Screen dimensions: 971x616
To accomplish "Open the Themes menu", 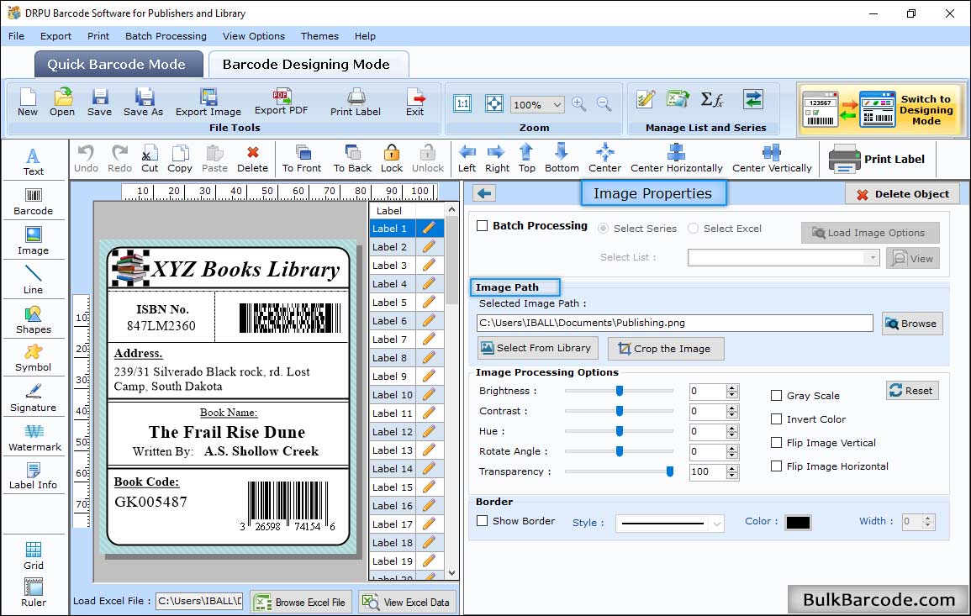I will 319,36.
